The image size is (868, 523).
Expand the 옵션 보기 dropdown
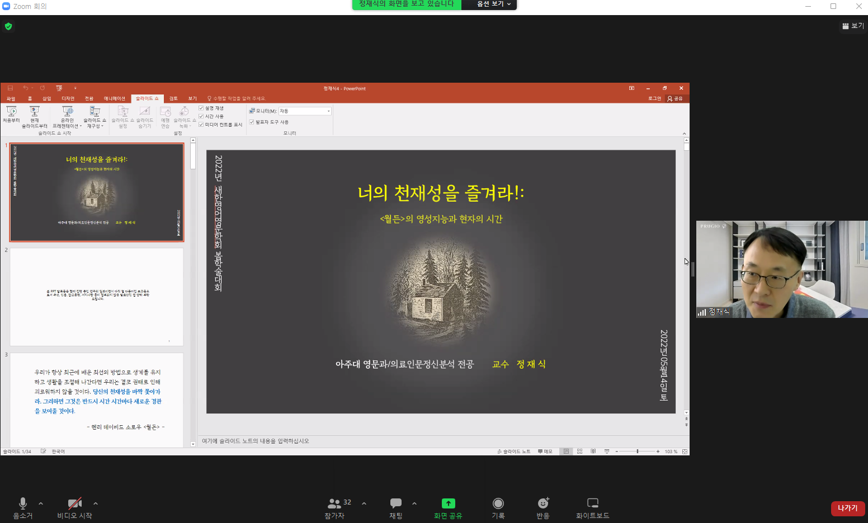493,4
